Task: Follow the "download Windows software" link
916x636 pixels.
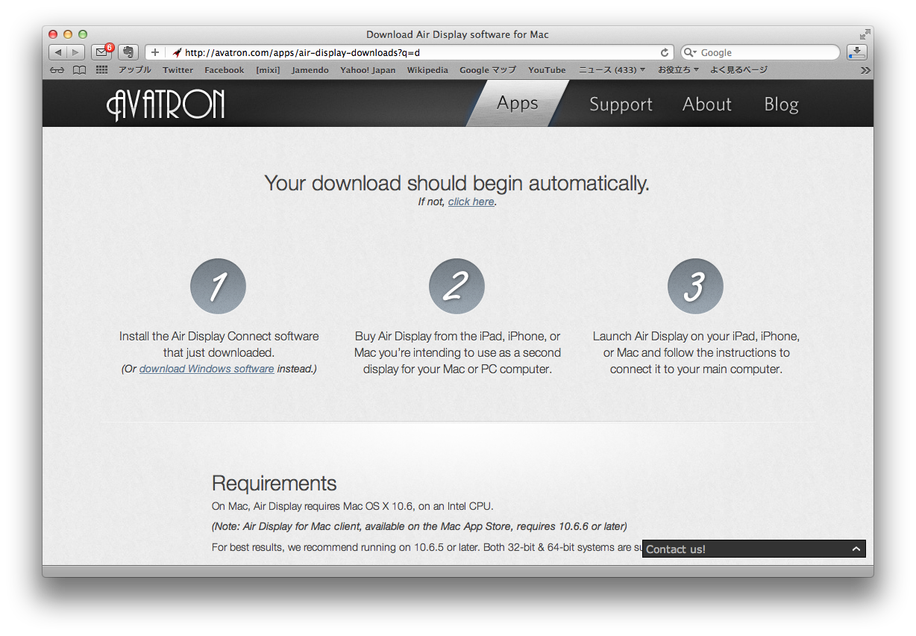Action: point(207,369)
